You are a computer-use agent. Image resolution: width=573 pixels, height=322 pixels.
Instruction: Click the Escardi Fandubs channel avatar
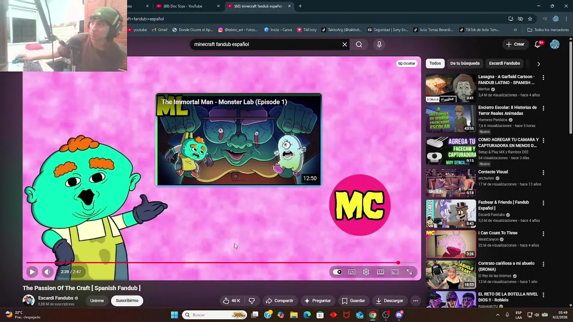coord(29,301)
